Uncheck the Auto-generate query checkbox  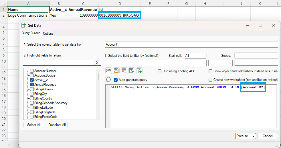point(116,80)
